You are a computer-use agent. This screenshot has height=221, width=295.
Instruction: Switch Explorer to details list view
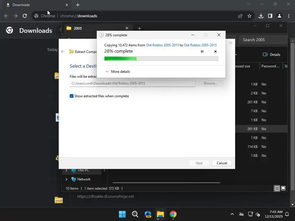click(277, 188)
